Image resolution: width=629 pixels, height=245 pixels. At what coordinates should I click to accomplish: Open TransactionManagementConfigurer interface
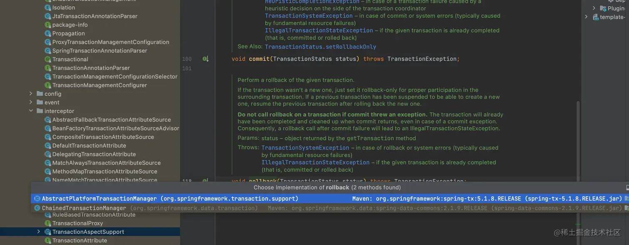pyautogui.click(x=100, y=85)
